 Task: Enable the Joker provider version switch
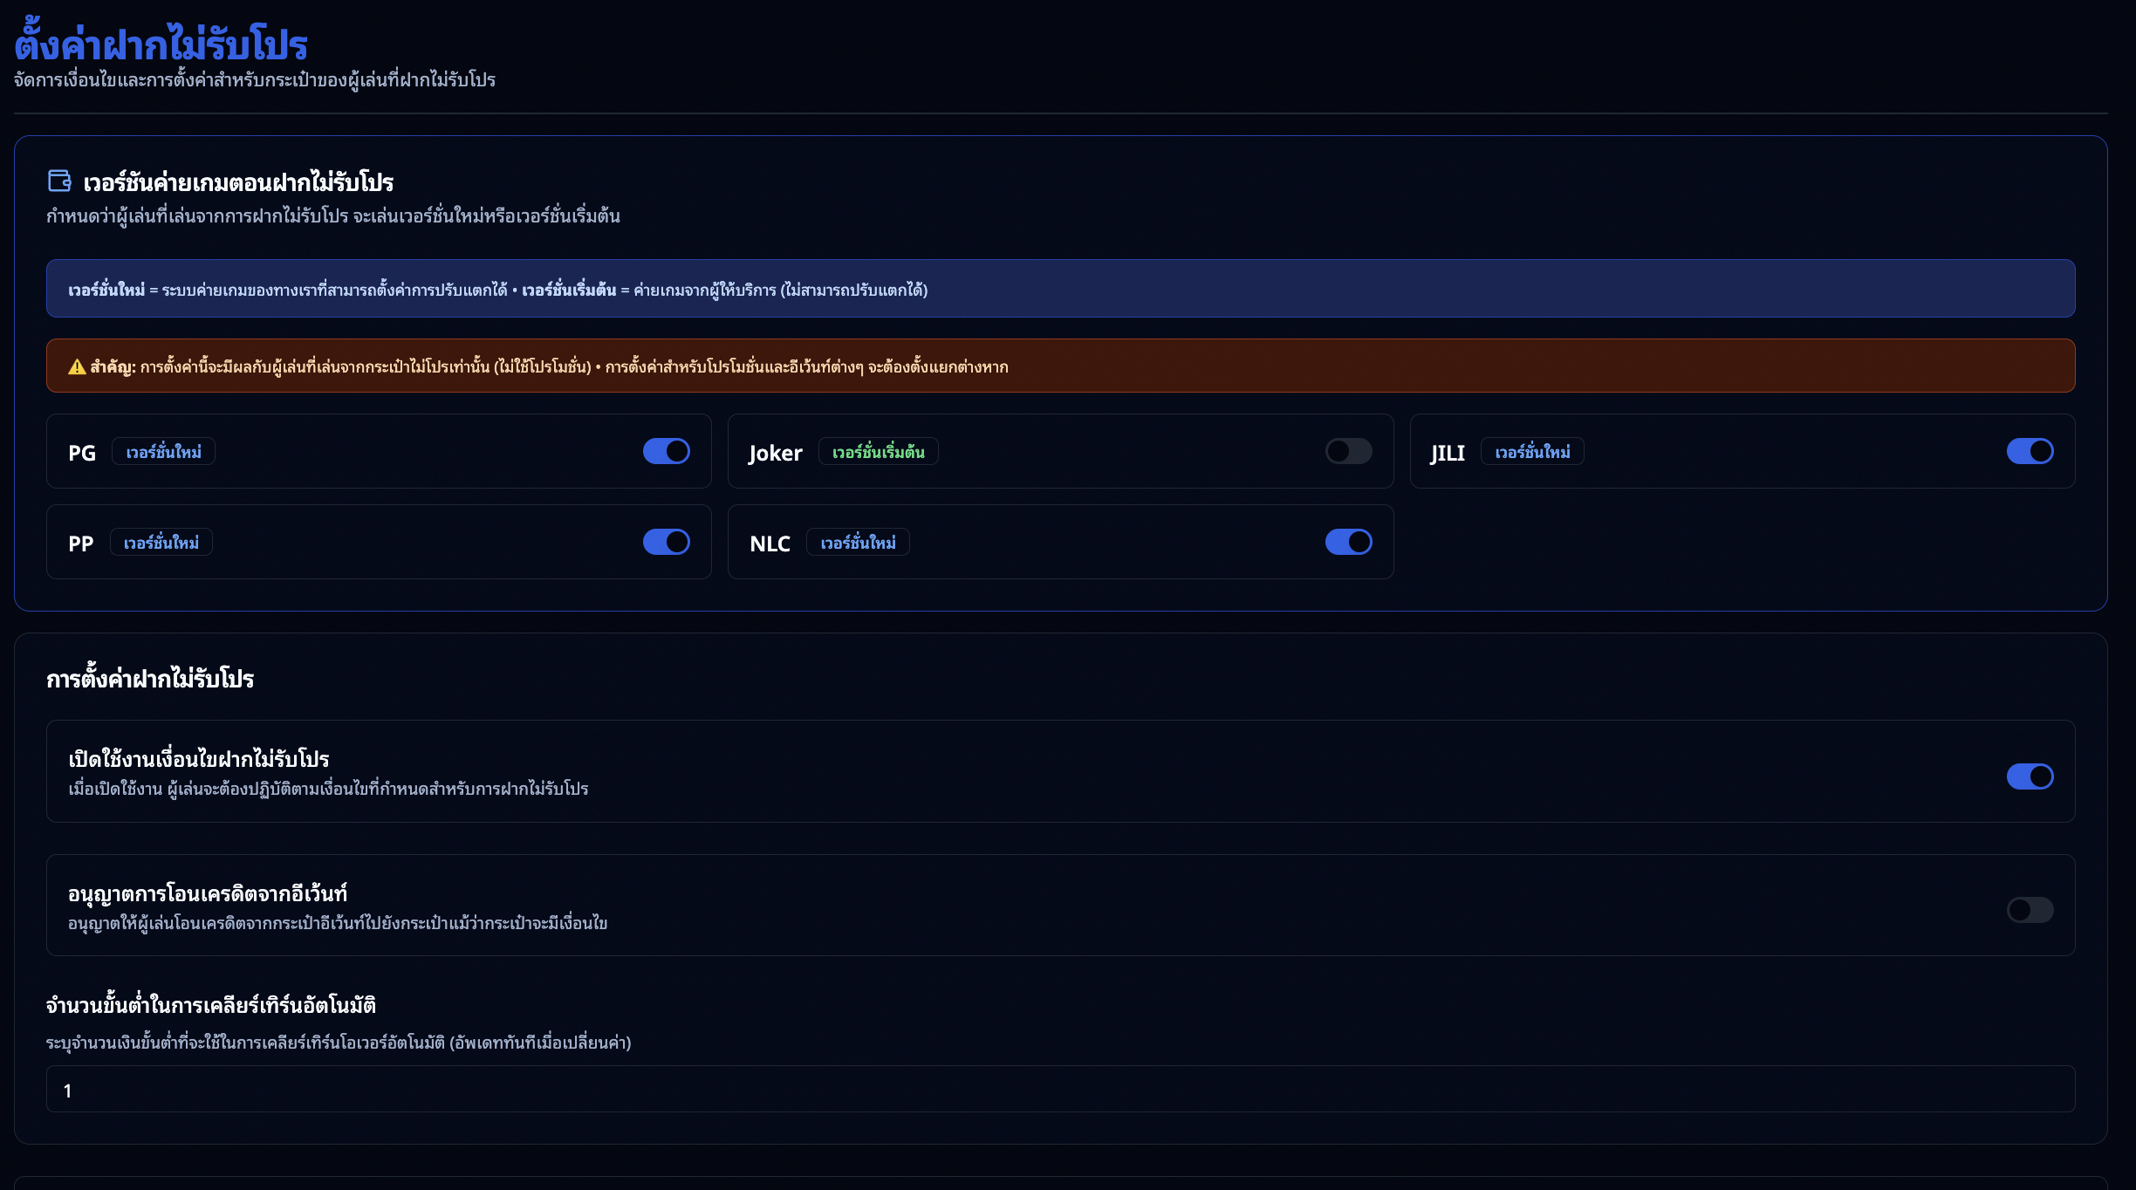pyautogui.click(x=1348, y=451)
